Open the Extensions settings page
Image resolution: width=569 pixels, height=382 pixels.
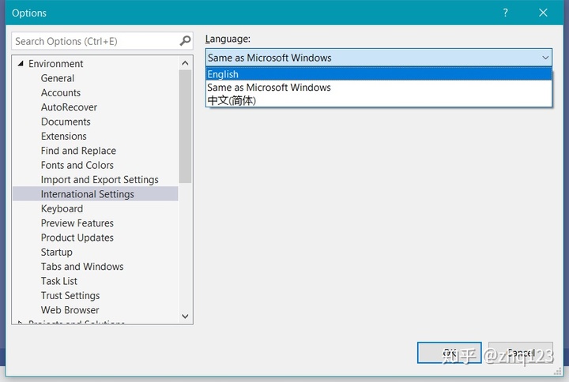64,137
